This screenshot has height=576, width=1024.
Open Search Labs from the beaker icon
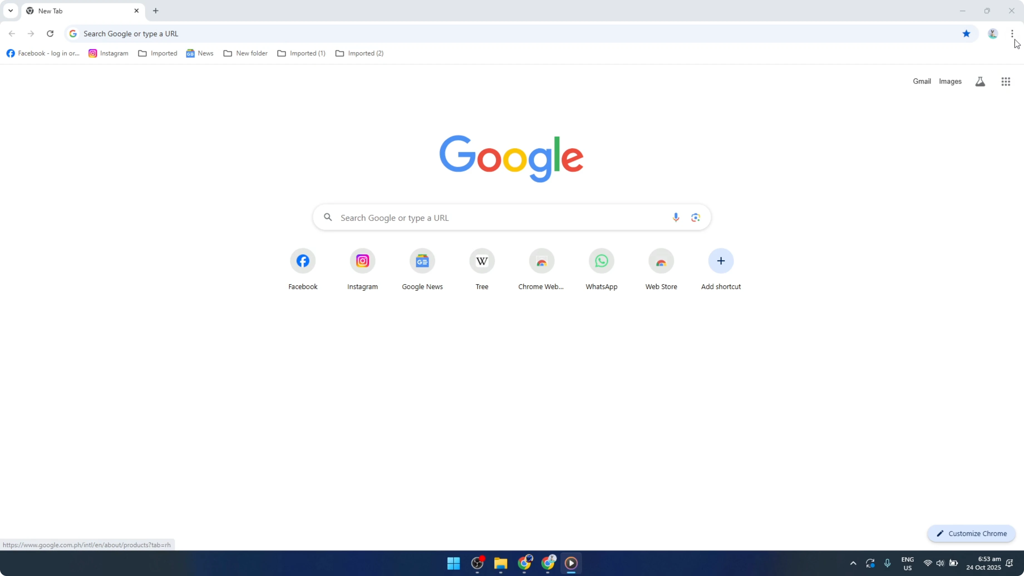[980, 81]
